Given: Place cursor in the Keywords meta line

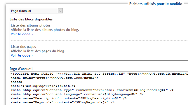Looking at the screenshot, I should click(x=63, y=102).
